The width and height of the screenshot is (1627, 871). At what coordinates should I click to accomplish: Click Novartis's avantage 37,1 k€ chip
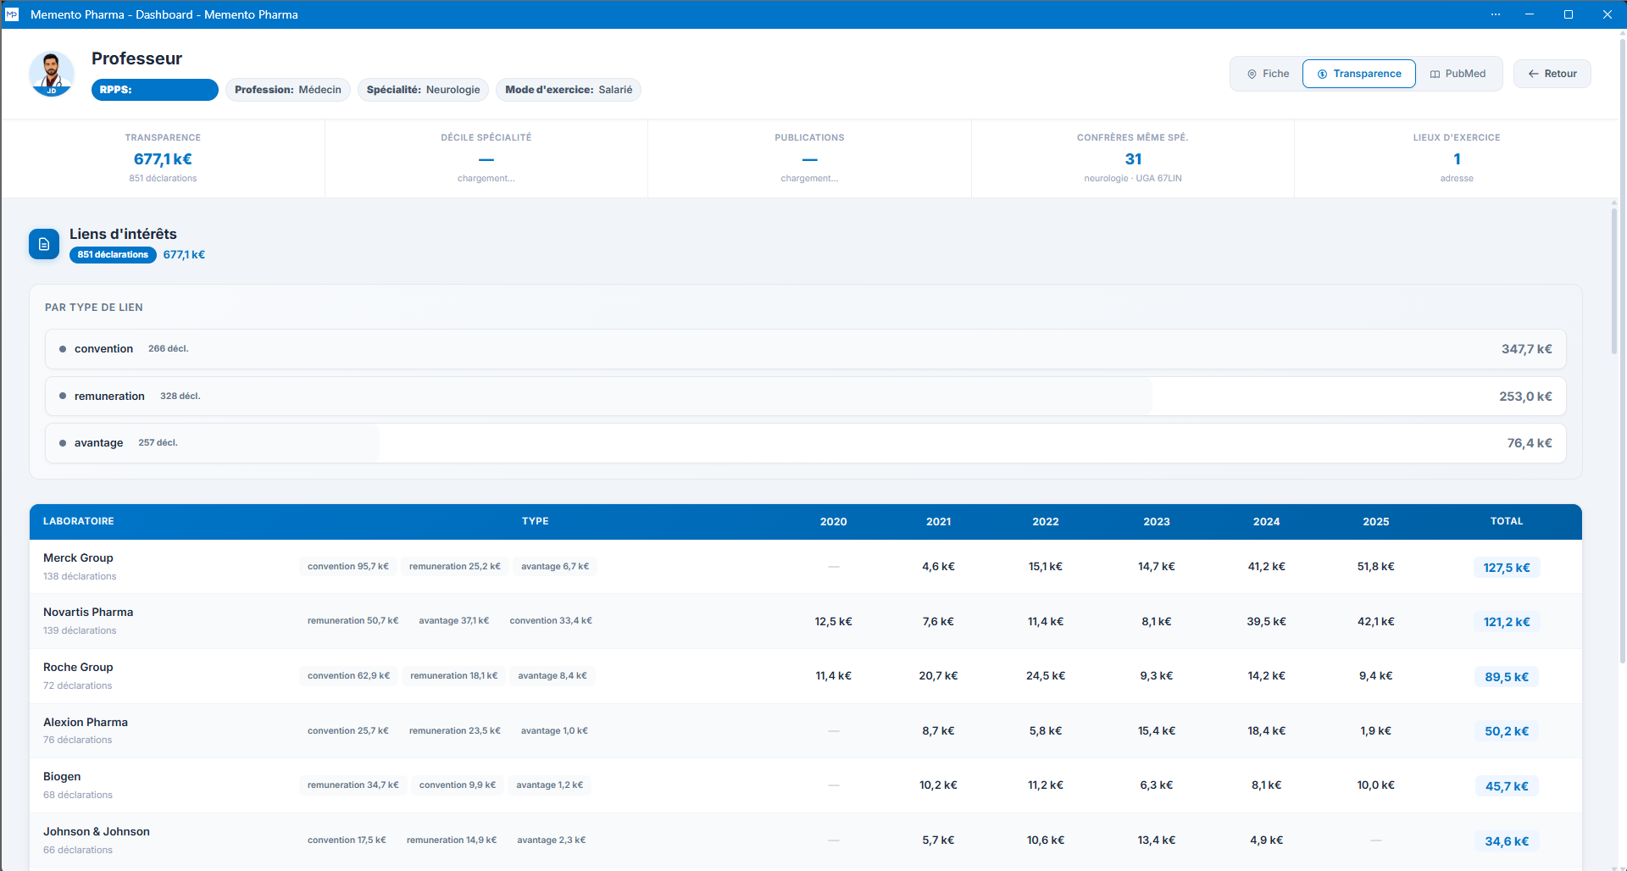[x=454, y=621]
